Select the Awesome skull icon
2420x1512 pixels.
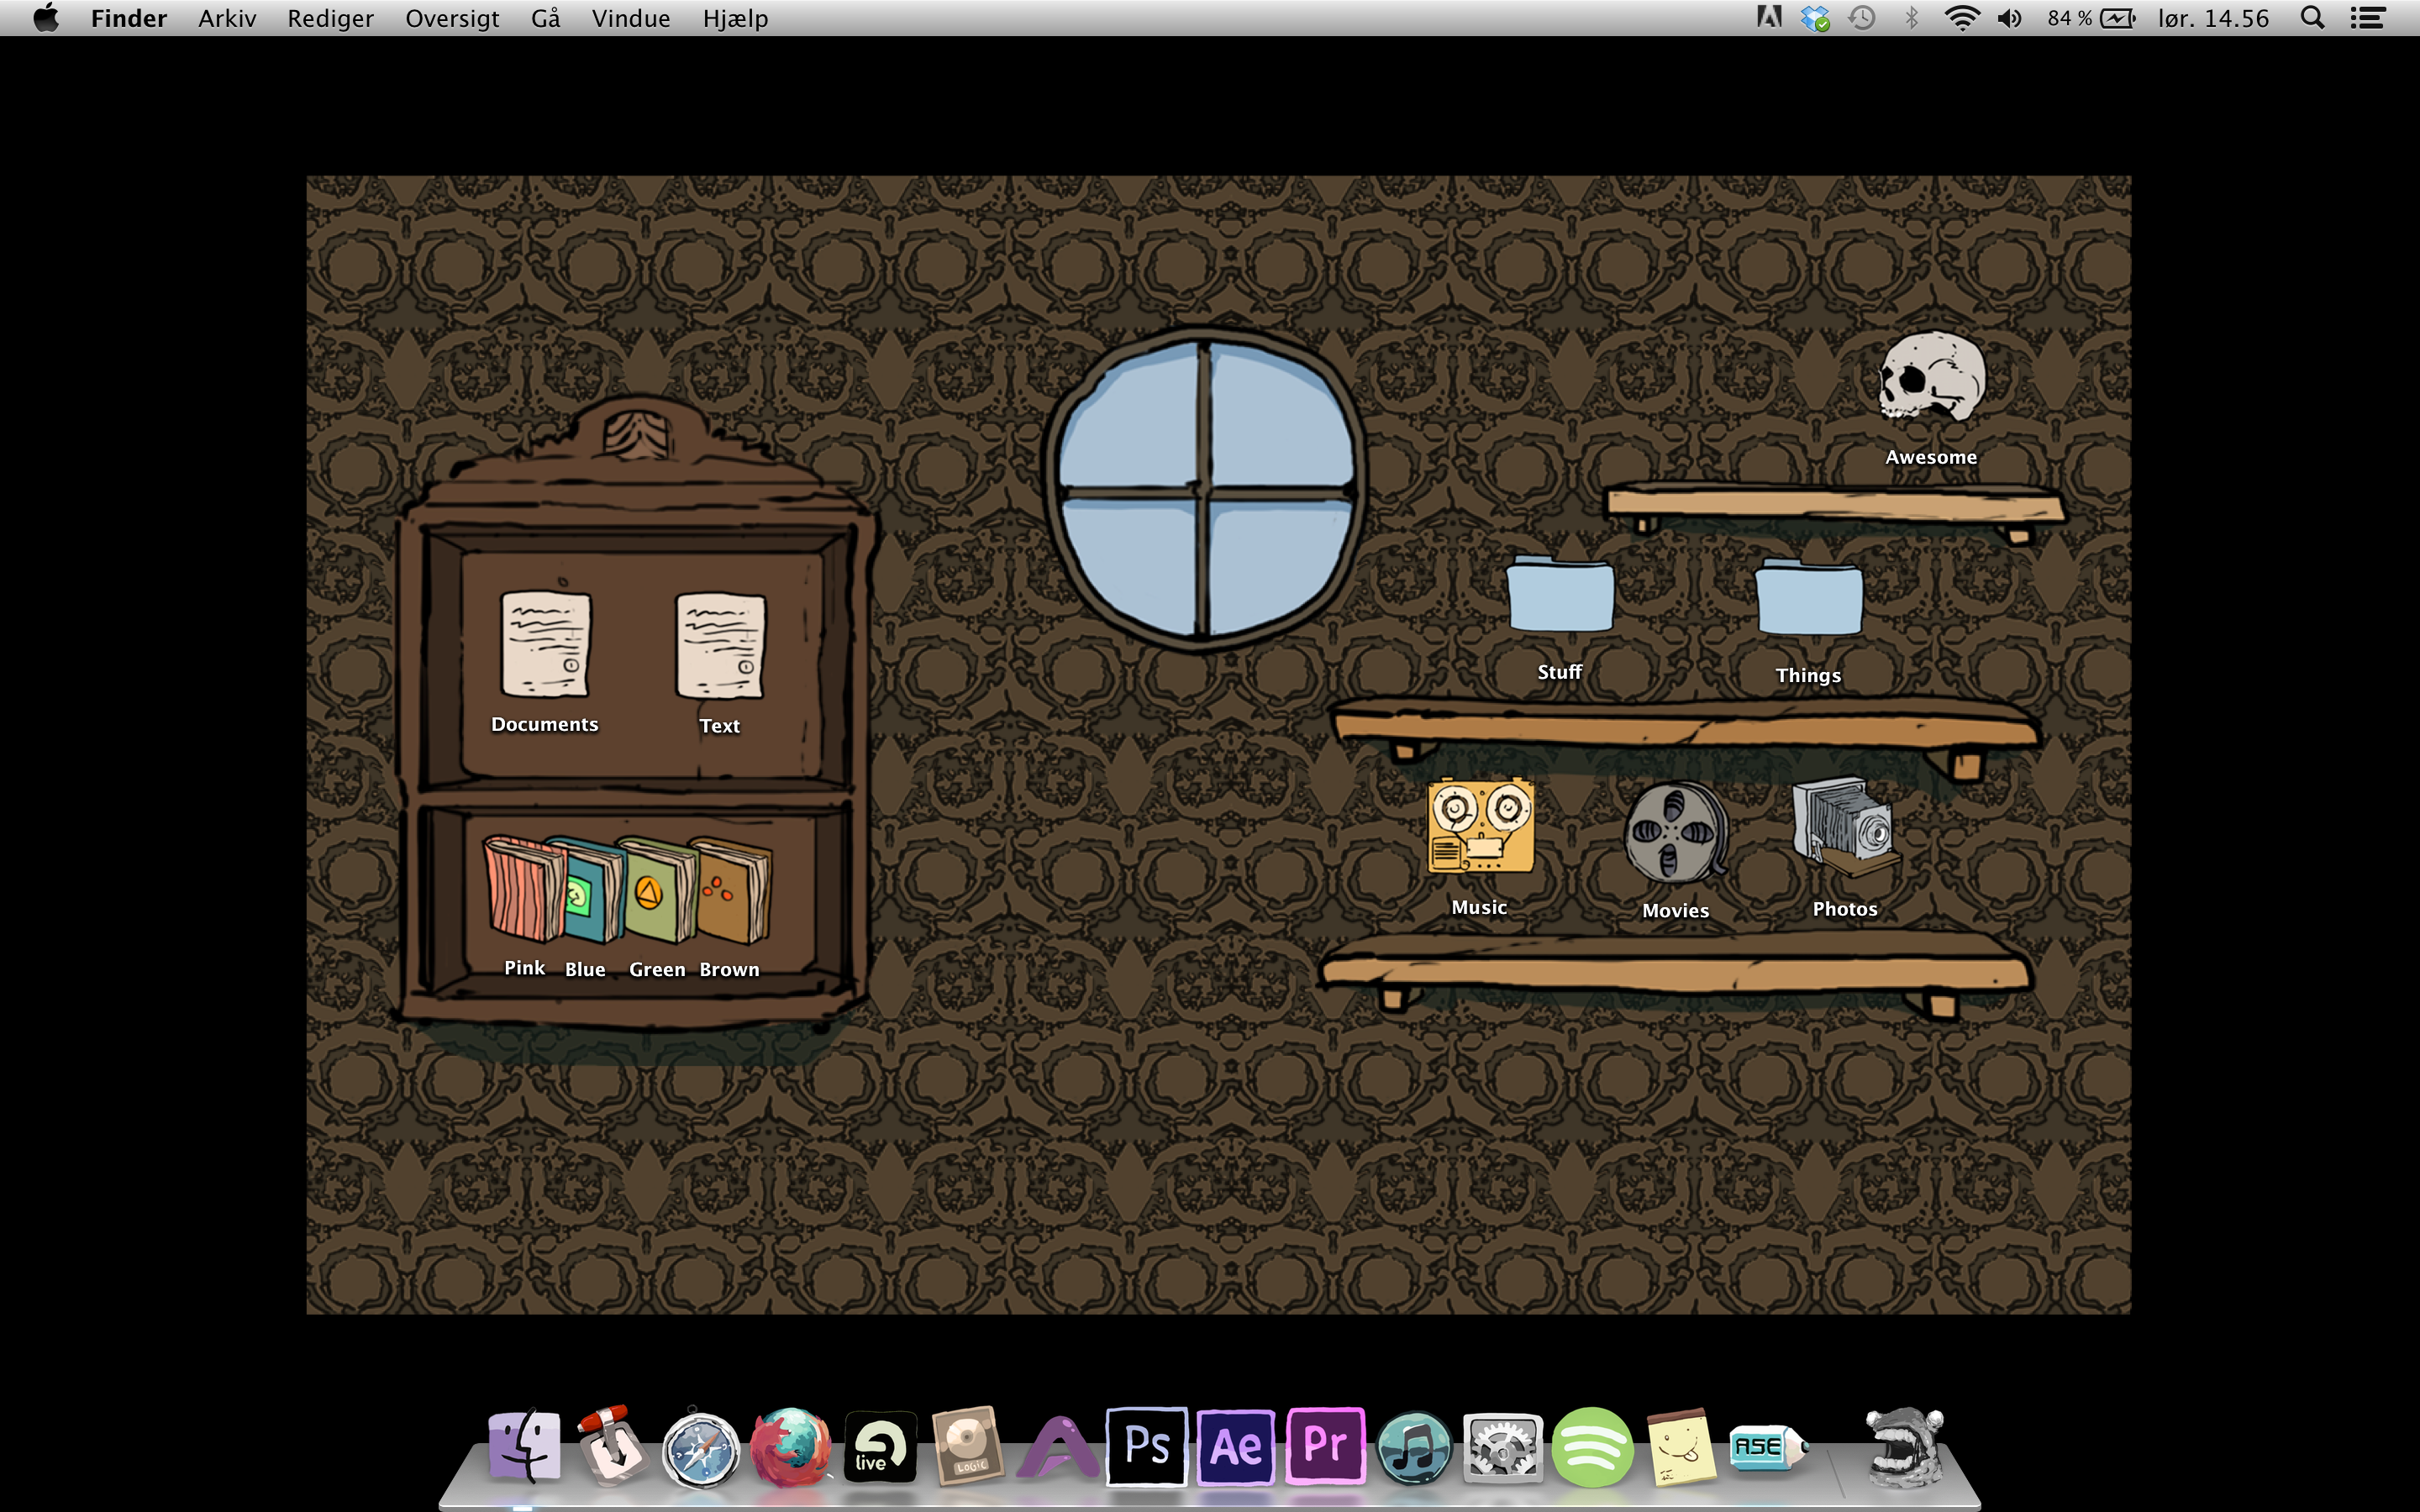pyautogui.click(x=1931, y=378)
